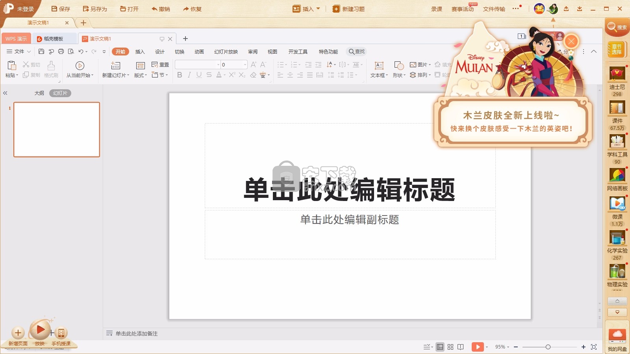Switch to normal view in status bar
This screenshot has width=630, height=354.
(440, 347)
